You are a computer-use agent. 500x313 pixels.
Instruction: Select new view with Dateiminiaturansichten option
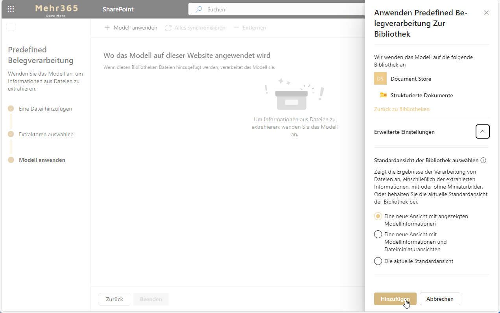click(378, 234)
